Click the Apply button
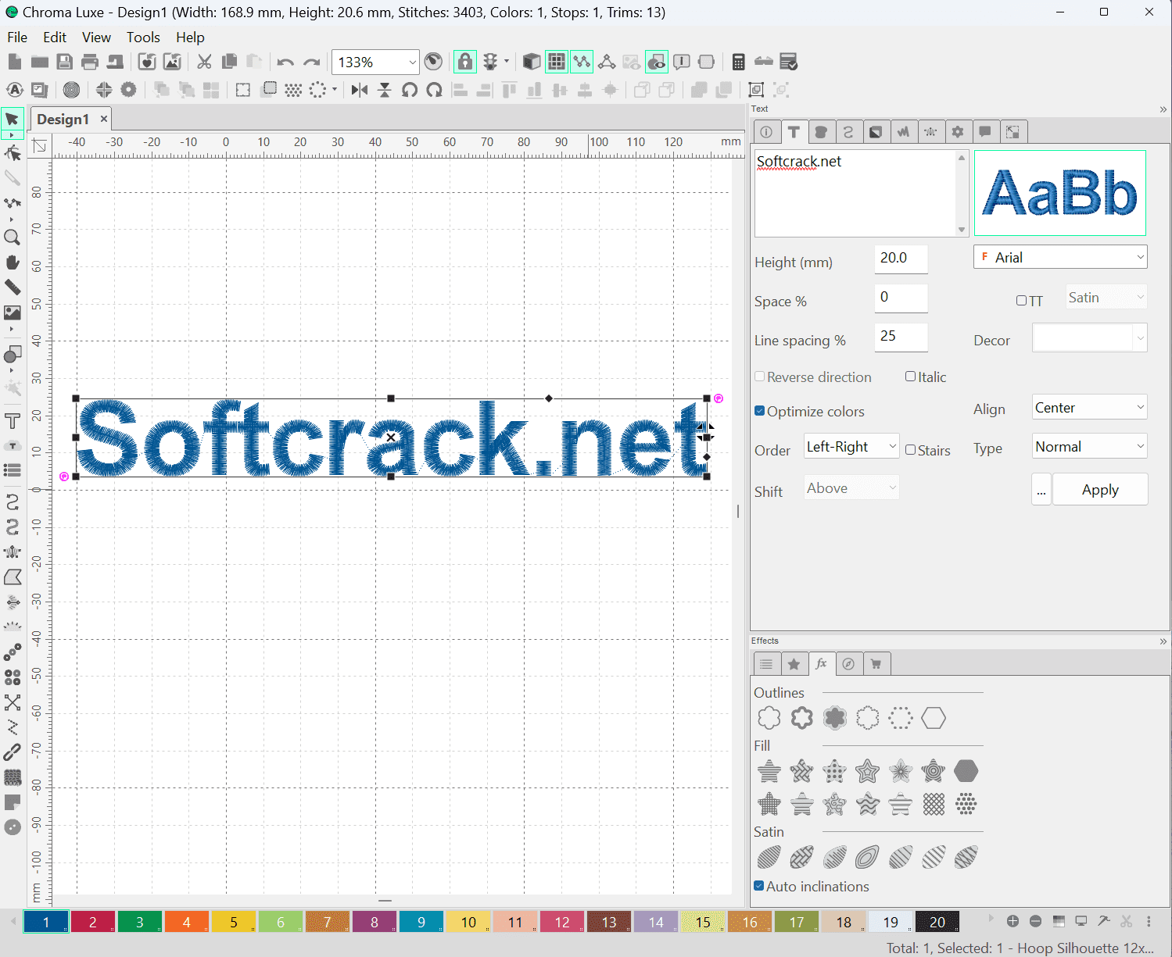This screenshot has height=957, width=1172. [x=1099, y=490]
